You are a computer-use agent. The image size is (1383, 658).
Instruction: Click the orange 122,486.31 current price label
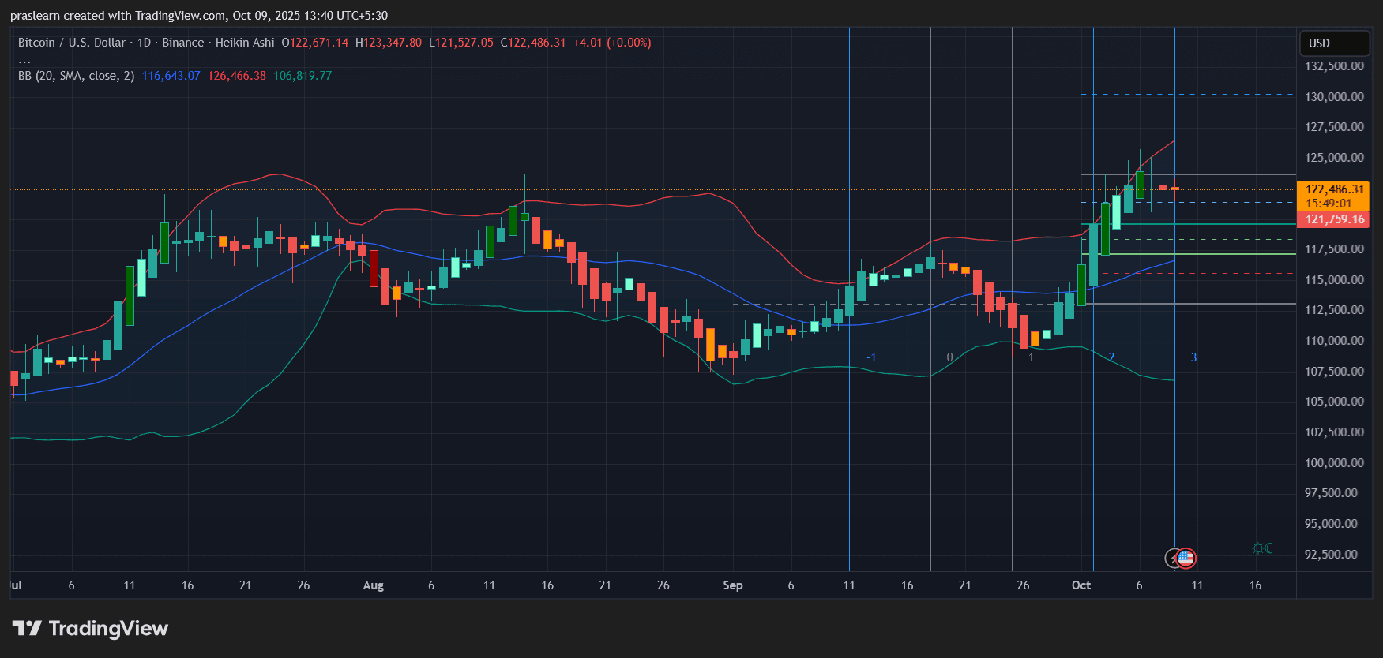point(1334,189)
